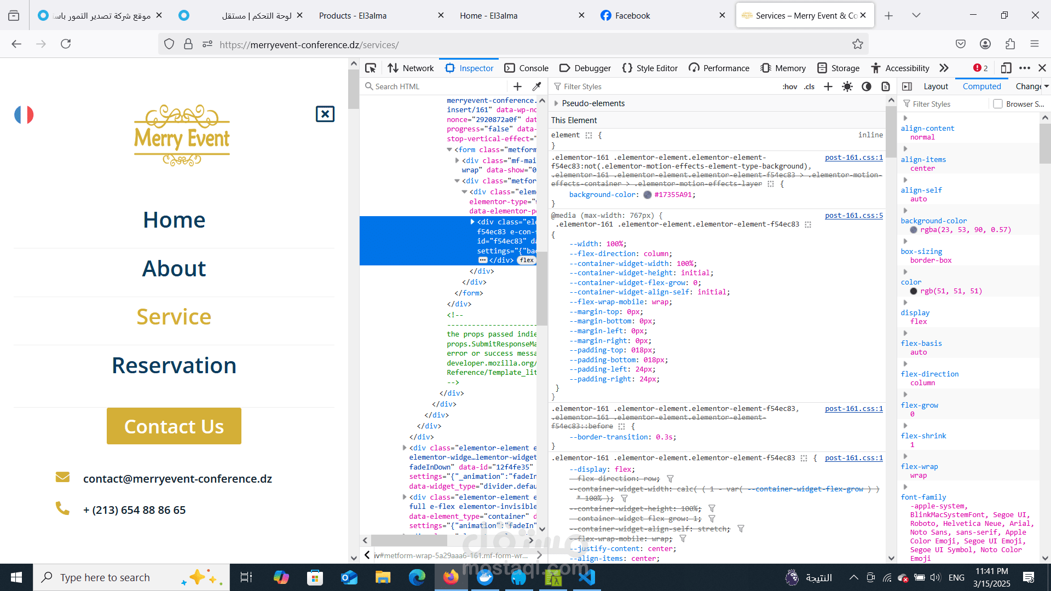
Task: Toggle light color scheme simulation icon
Action: point(847,86)
